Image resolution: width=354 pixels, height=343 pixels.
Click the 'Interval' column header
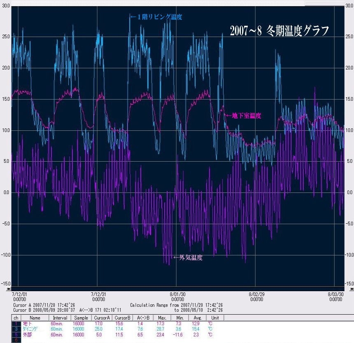(60, 318)
